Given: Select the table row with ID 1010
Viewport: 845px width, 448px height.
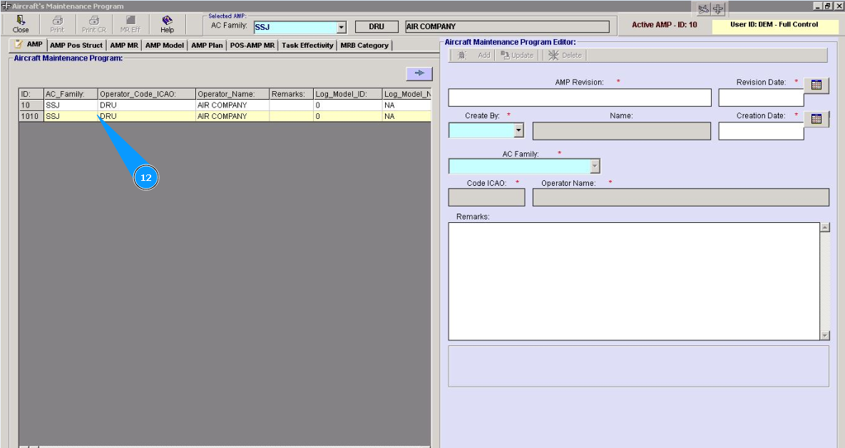Looking at the screenshot, I should click(x=225, y=116).
